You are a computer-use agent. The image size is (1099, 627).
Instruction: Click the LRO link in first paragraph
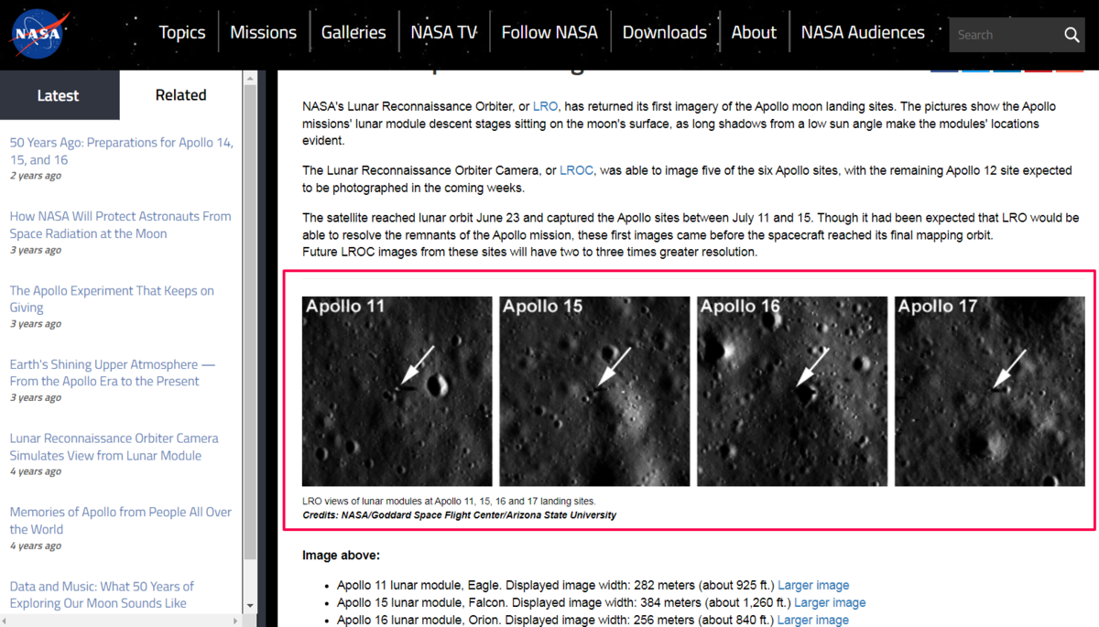coord(545,106)
